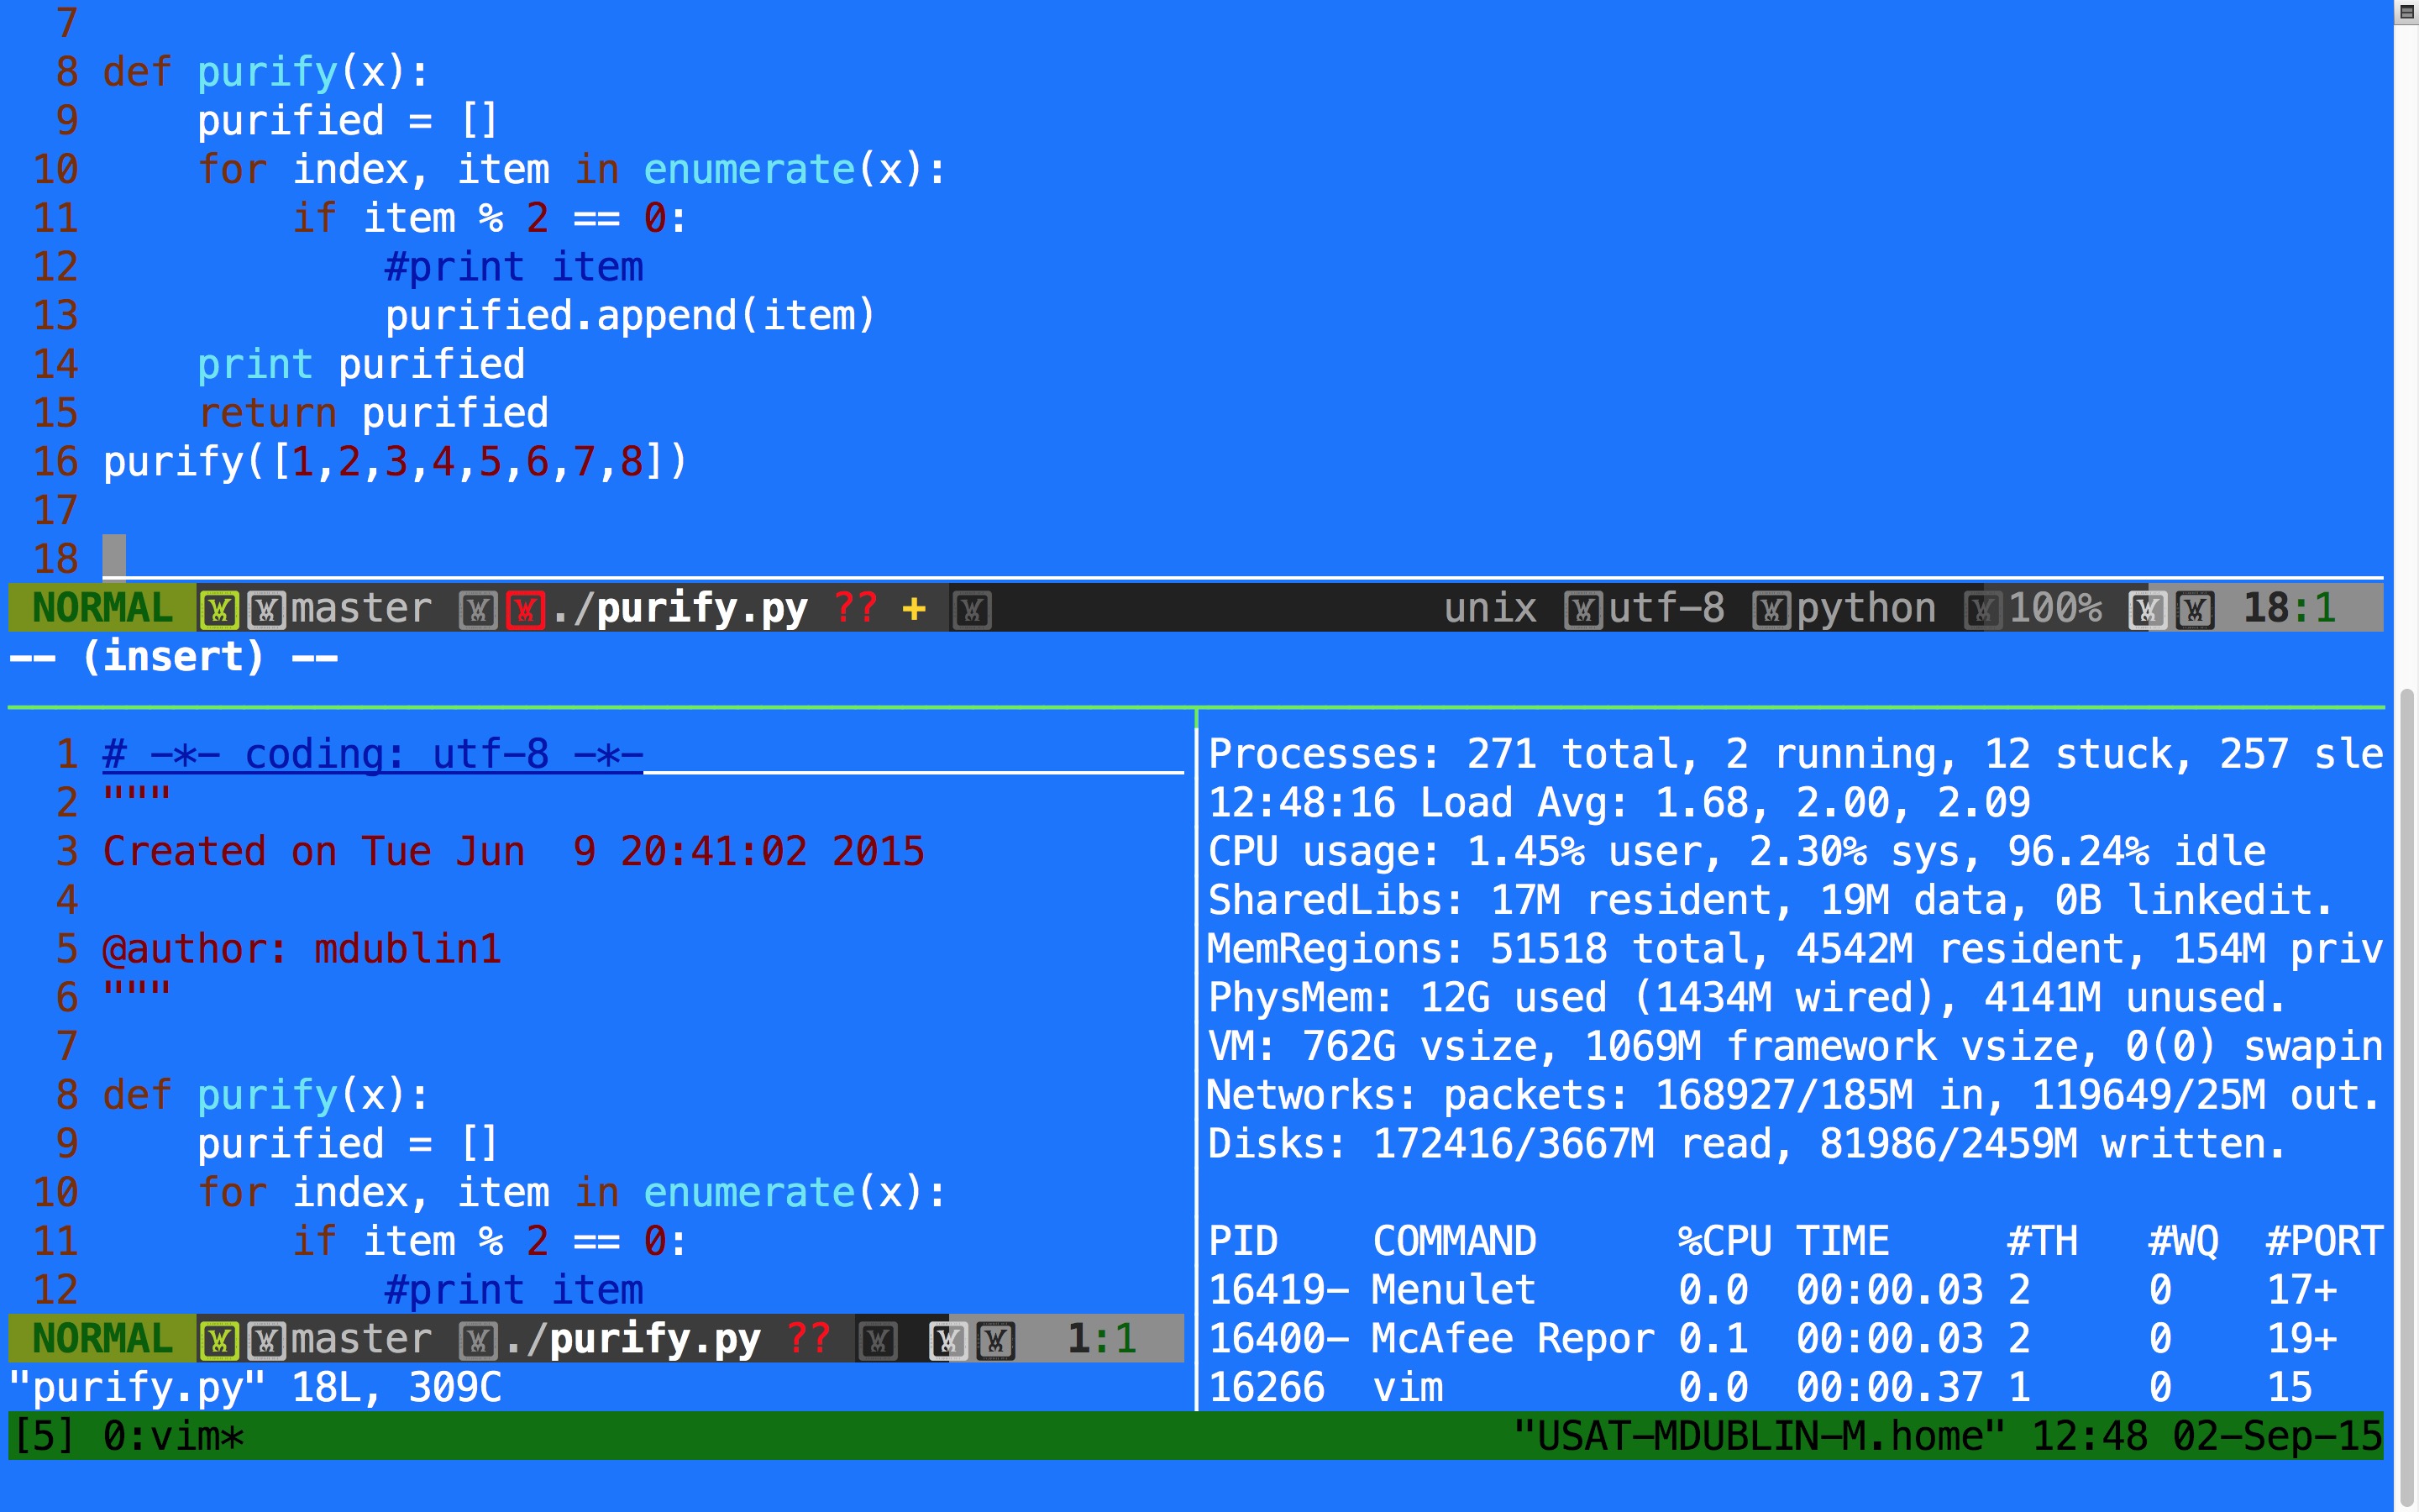Click the red ?? marker in upper status line
Image resolution: width=2419 pixels, height=1512 pixels.
(x=856, y=607)
